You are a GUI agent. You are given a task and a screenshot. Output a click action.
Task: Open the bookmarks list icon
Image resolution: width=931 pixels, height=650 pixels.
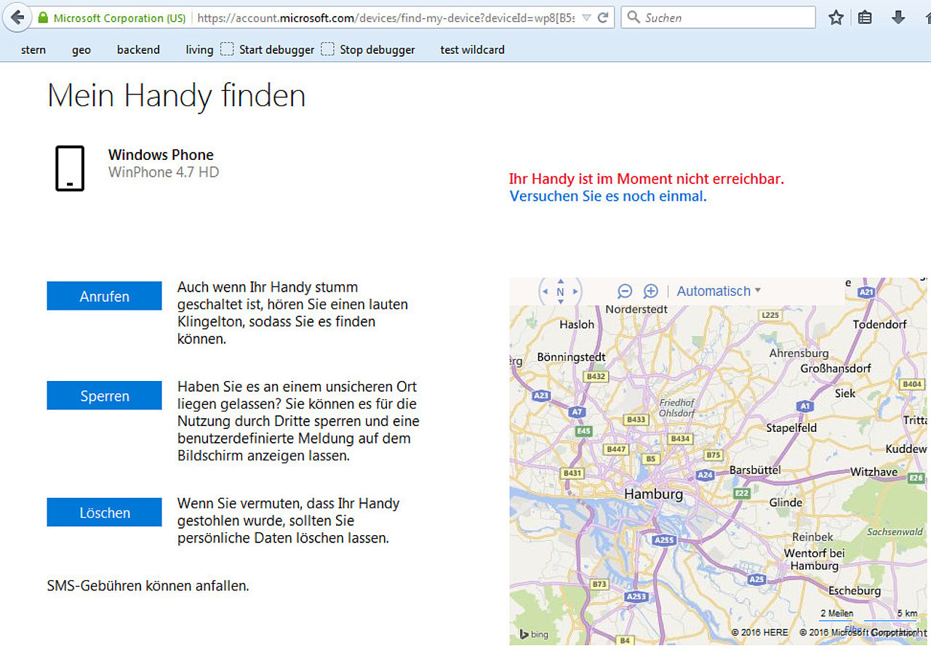(x=865, y=17)
